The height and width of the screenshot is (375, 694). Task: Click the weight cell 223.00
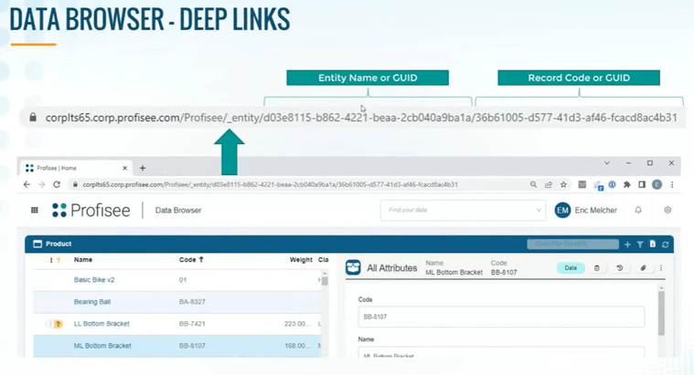297,324
